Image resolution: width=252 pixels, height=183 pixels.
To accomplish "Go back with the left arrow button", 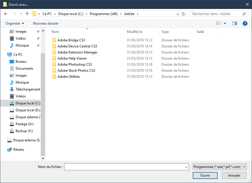I will tap(6, 14).
